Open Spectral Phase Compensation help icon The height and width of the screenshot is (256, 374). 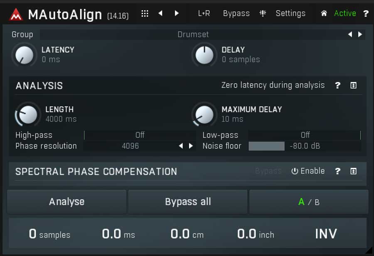coord(337,171)
